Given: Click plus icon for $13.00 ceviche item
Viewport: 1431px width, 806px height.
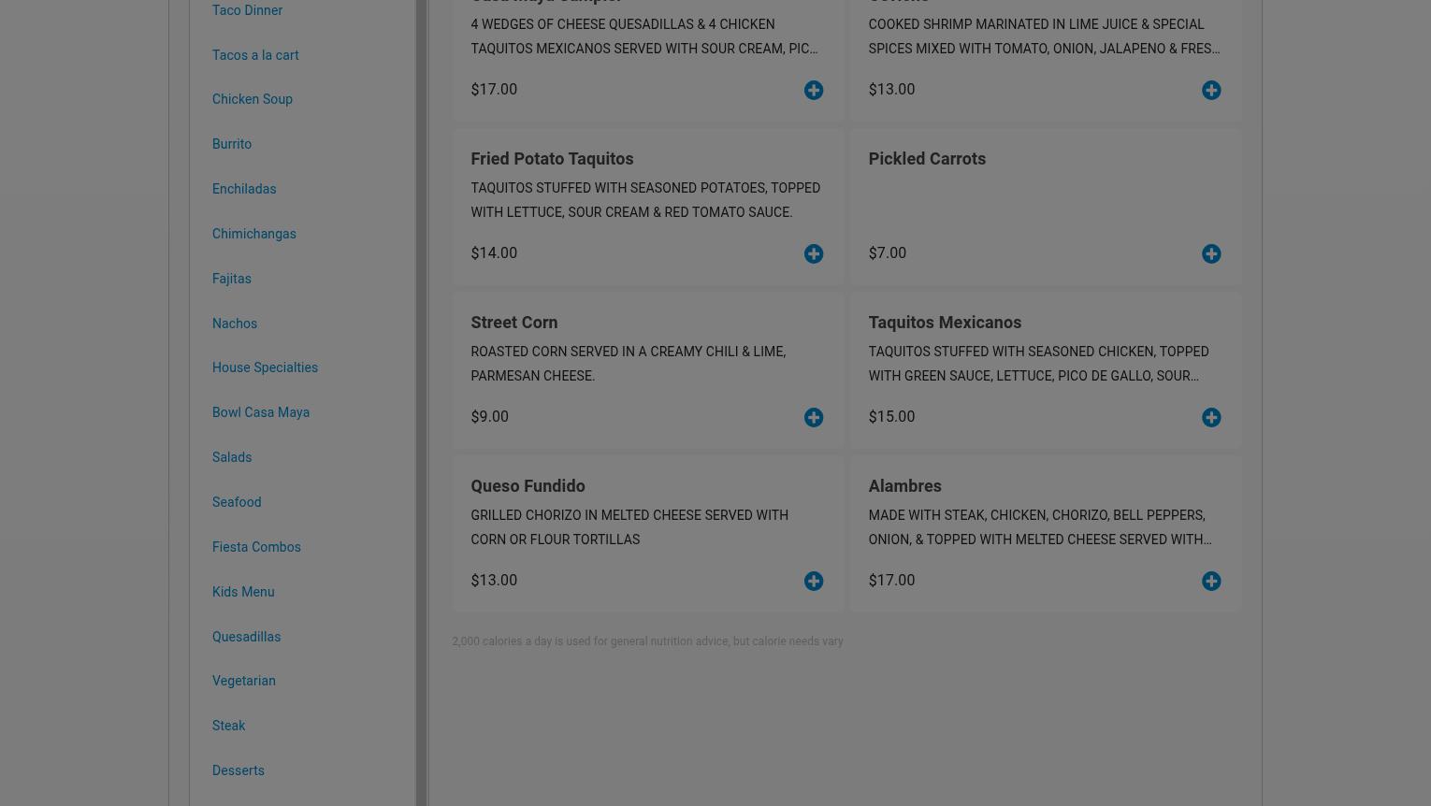Looking at the screenshot, I should [x=1211, y=90].
